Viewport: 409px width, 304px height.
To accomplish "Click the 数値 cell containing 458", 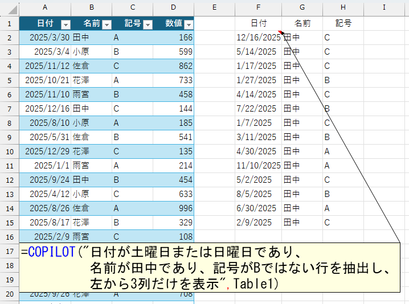I will 174,95.
